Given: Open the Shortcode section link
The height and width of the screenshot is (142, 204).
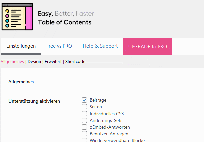Looking at the screenshot, I should pyautogui.click(x=75, y=61).
